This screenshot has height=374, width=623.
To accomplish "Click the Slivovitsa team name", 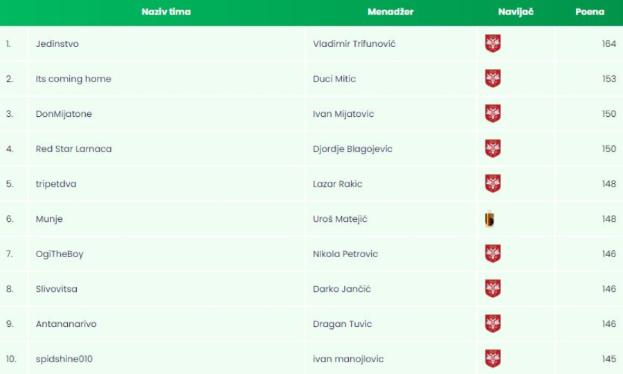I will (x=57, y=289).
